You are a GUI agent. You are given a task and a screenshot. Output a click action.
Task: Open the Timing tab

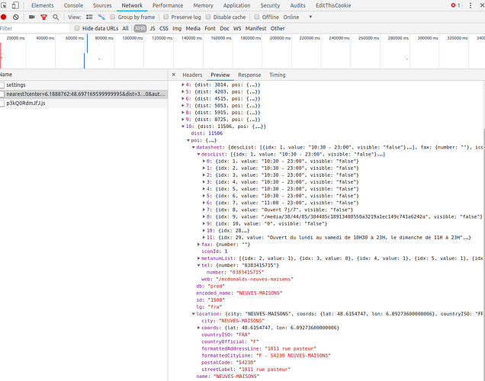pyautogui.click(x=277, y=75)
